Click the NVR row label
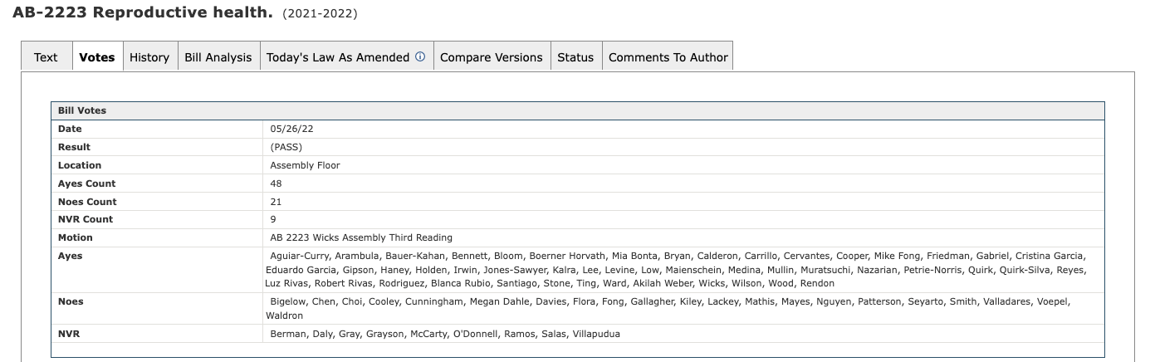This screenshot has width=1155, height=362. 69,334
